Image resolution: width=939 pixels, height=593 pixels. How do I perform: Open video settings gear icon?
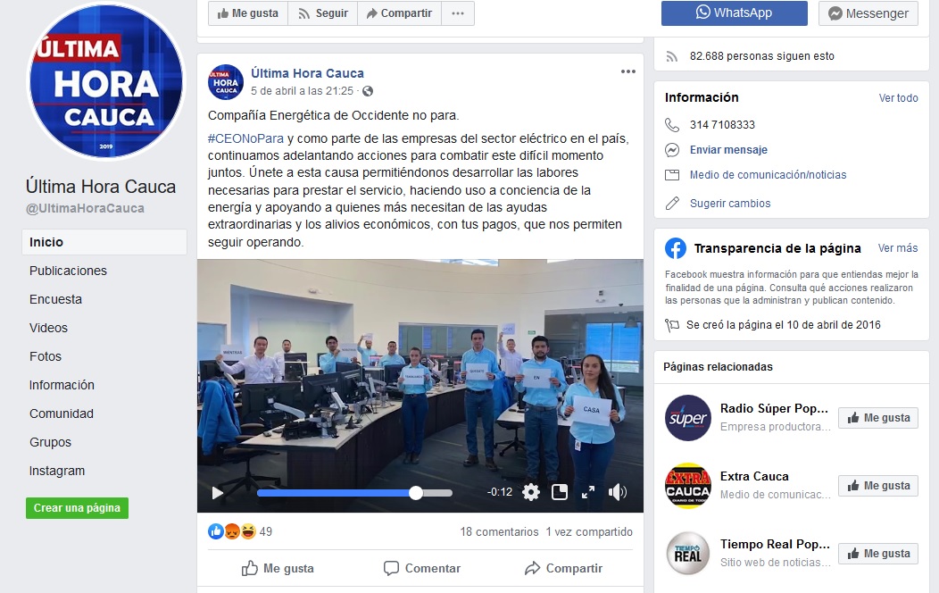coord(530,492)
